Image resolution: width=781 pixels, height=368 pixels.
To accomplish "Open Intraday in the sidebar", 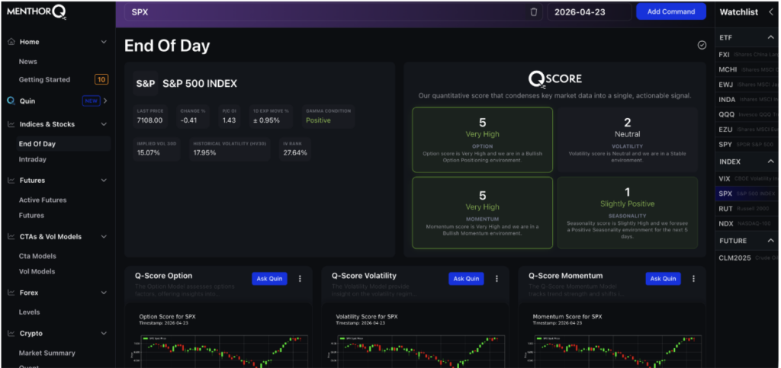I will (32, 159).
